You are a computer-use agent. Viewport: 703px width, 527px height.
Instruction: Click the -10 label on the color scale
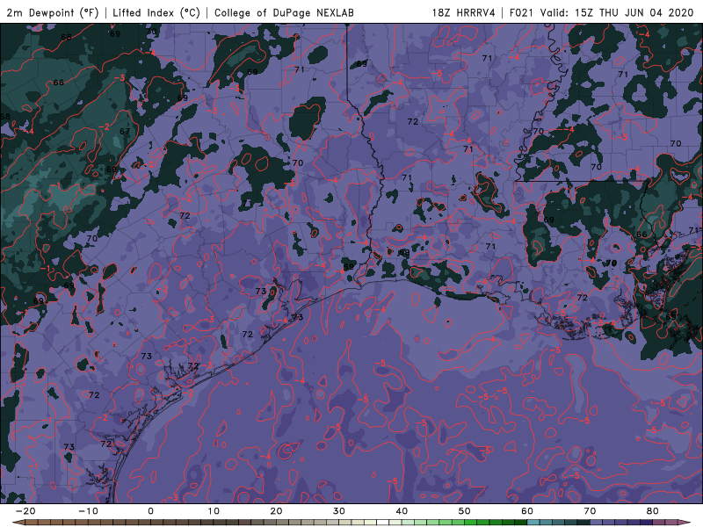tap(88, 511)
